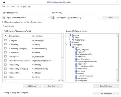Check the Import Sequence Number checkbox
This screenshot has height=97, width=121.
[5, 60]
